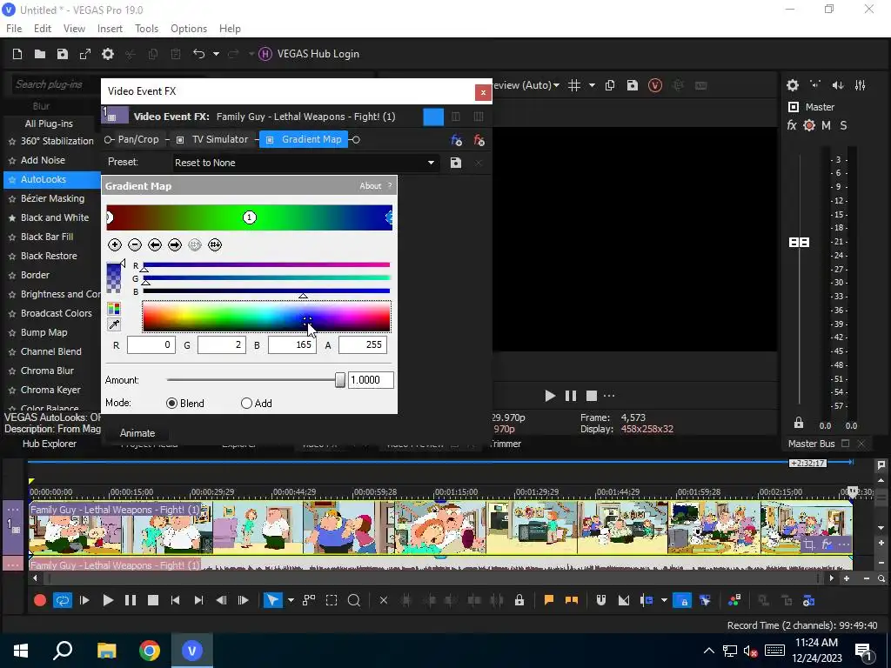
Task: Click the B value input field
Action: pyautogui.click(x=292, y=344)
